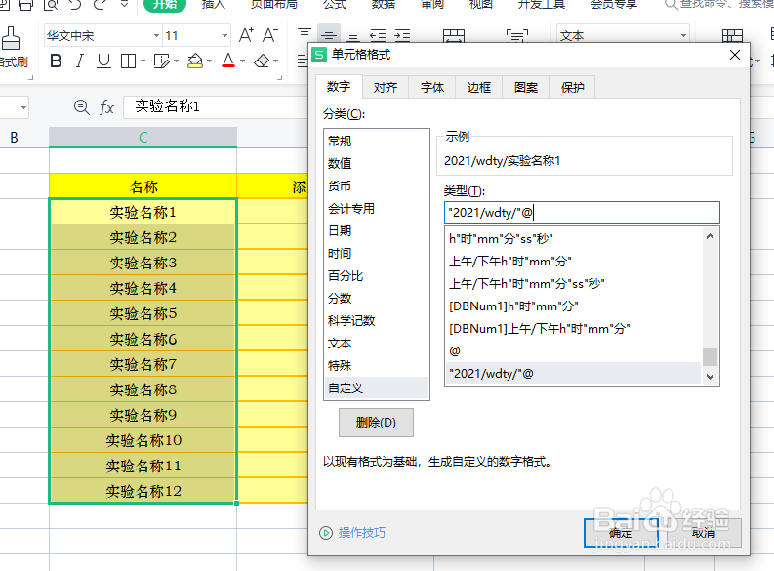
Task: Click the decrease indent icon
Action: point(378,35)
